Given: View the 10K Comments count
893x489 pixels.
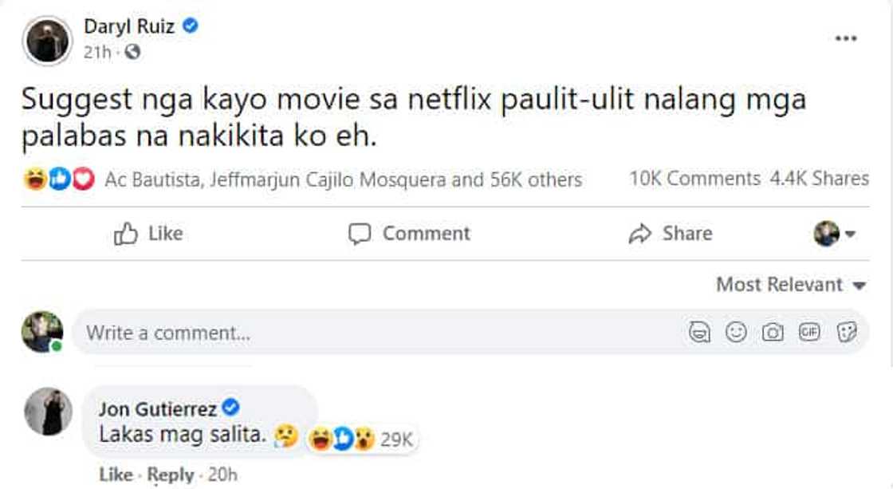Looking at the screenshot, I should coord(694,179).
